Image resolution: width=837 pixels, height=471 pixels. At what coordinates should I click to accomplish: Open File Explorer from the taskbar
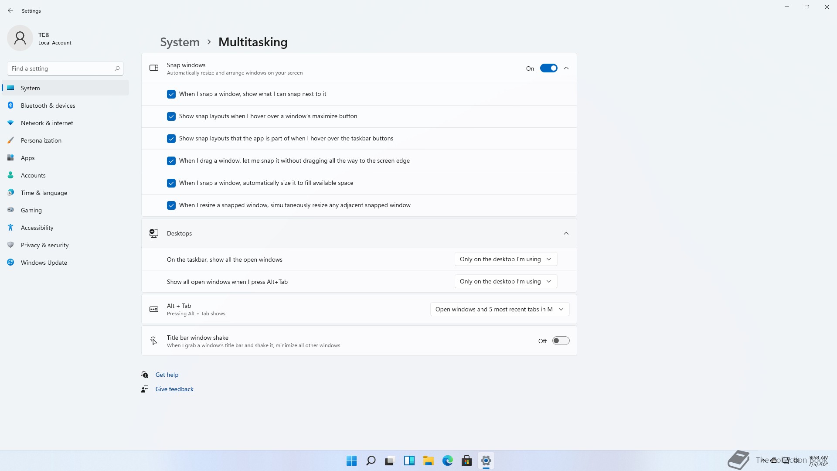coord(428,461)
